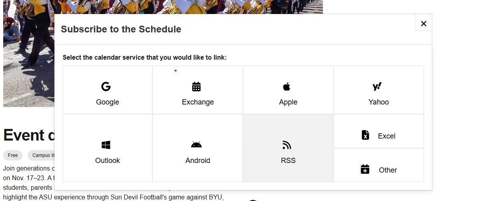Click the RSS feed icon

[287, 145]
